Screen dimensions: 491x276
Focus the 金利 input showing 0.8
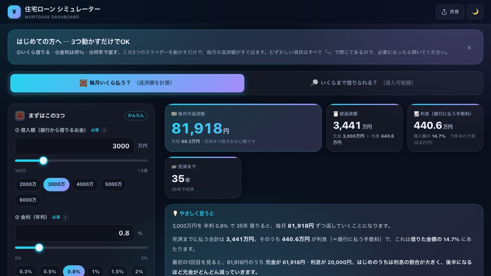(x=75, y=233)
